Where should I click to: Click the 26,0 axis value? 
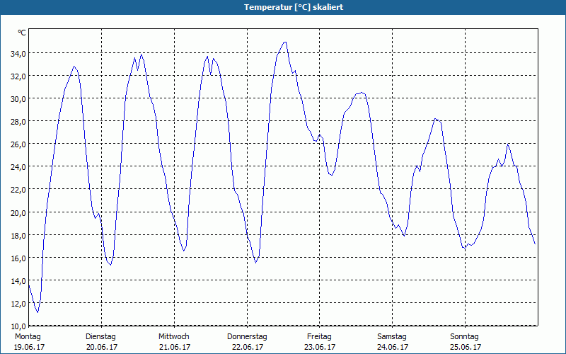[18, 144]
